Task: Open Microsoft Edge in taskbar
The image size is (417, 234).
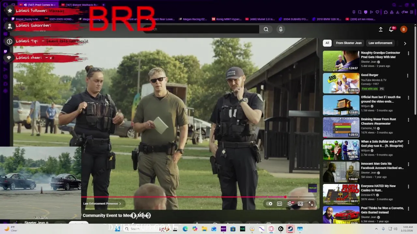Action: click(x=185, y=229)
